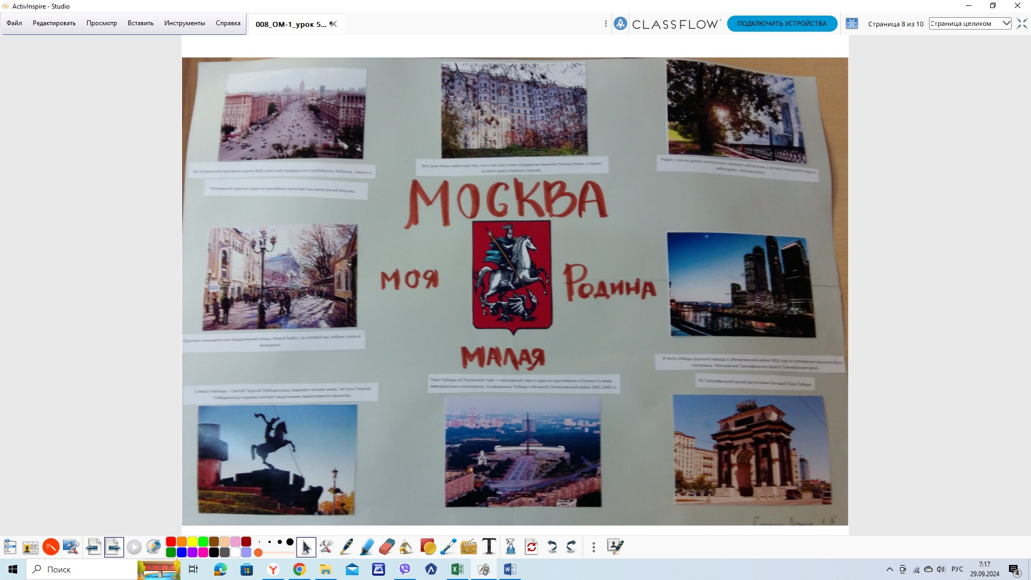This screenshot has height=580, width=1031.
Task: Click the Clear spray bottle tool
Action: 511,547
